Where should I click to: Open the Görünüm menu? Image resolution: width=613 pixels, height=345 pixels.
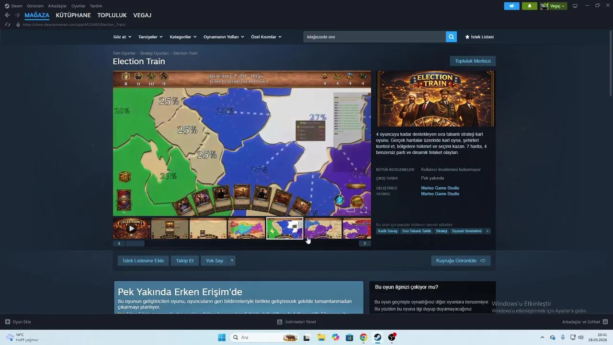[x=35, y=6]
